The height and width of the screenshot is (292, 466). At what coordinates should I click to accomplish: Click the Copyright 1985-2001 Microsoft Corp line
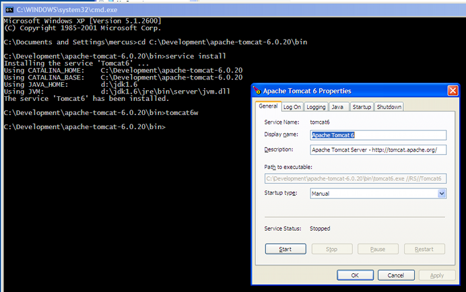pos(83,28)
